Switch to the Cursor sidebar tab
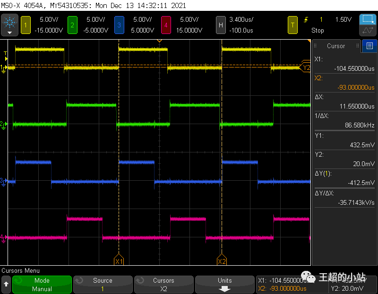 [x=336, y=46]
